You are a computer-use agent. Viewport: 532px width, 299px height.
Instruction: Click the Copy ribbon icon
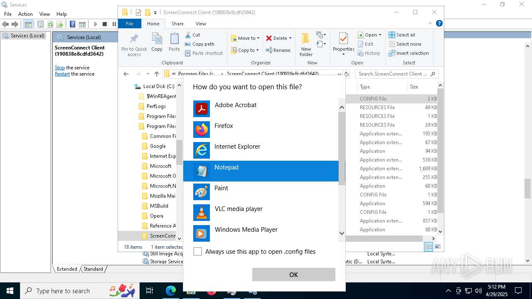click(x=157, y=42)
